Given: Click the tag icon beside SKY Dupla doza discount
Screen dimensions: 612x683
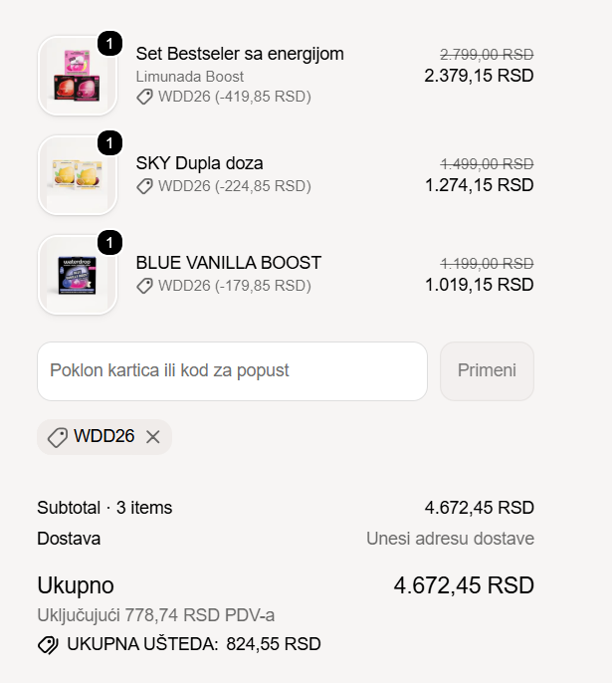Looking at the screenshot, I should tap(144, 186).
